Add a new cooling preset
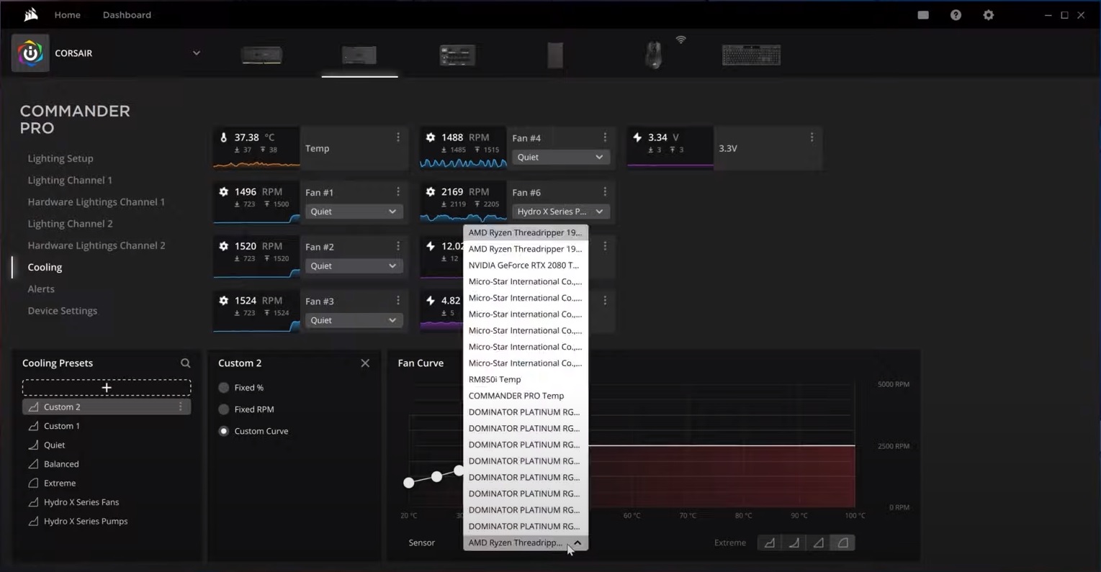 pyautogui.click(x=106, y=387)
